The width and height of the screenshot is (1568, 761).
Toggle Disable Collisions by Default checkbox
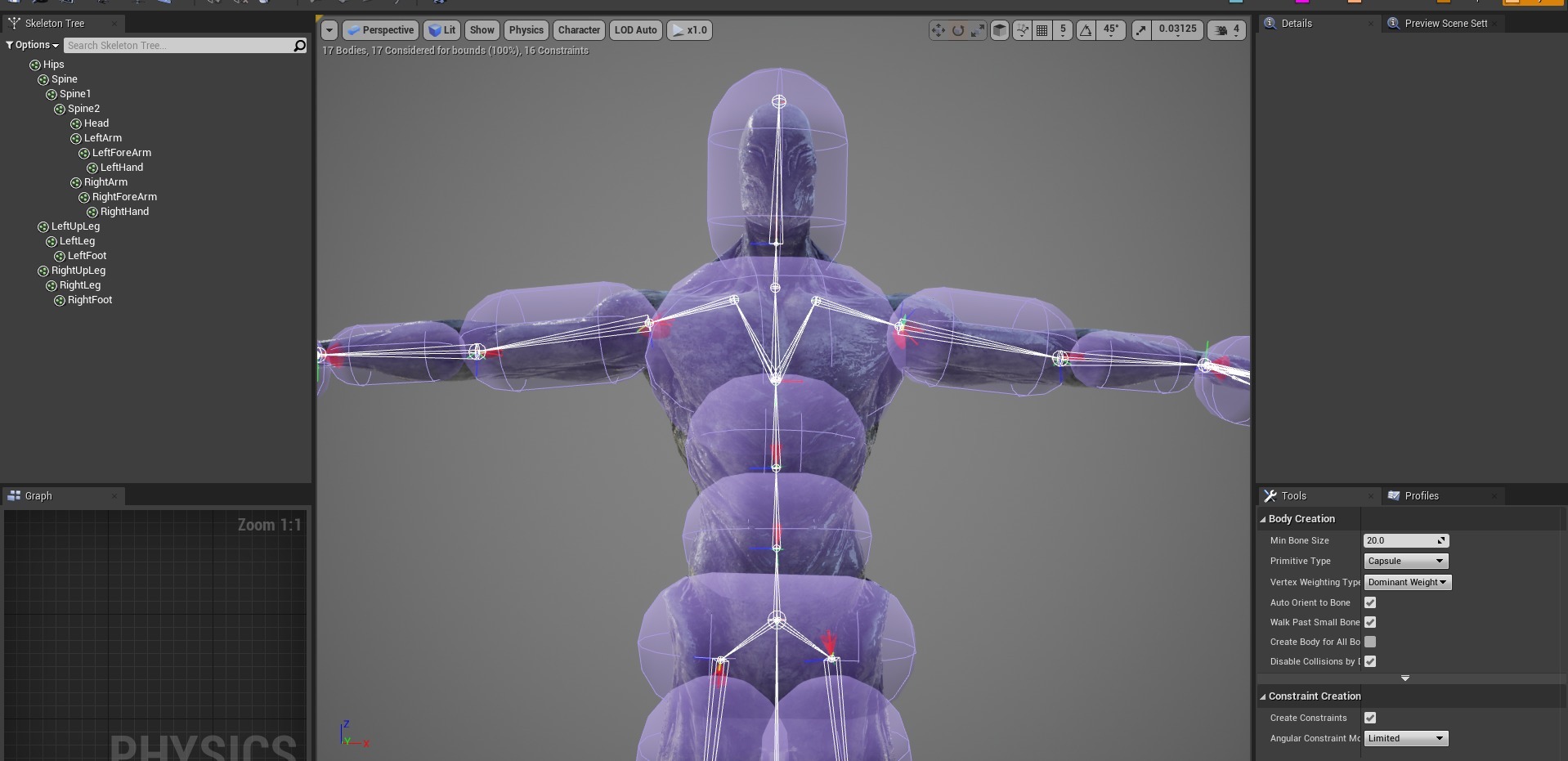(1370, 661)
